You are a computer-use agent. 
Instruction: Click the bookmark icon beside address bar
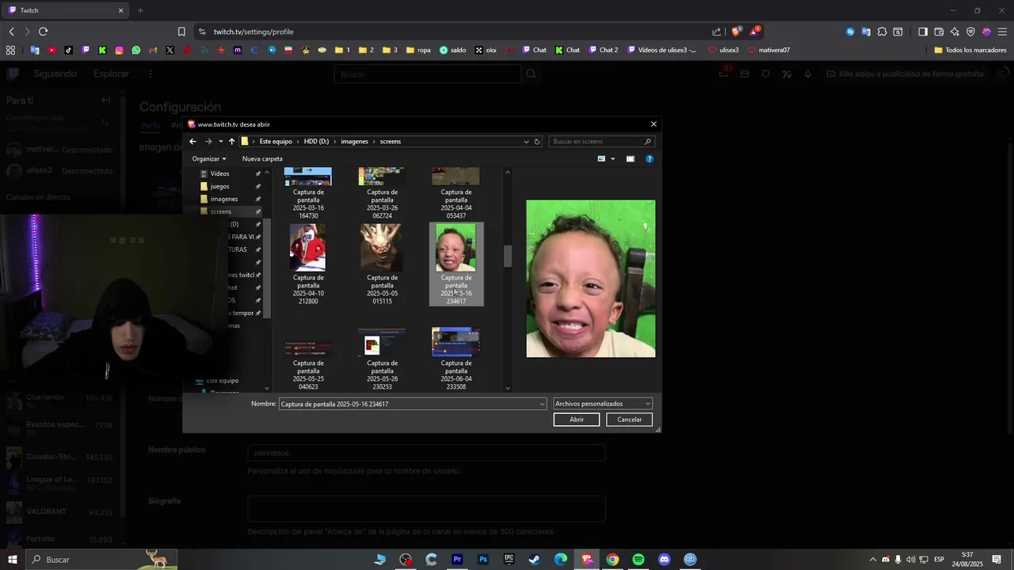181,32
